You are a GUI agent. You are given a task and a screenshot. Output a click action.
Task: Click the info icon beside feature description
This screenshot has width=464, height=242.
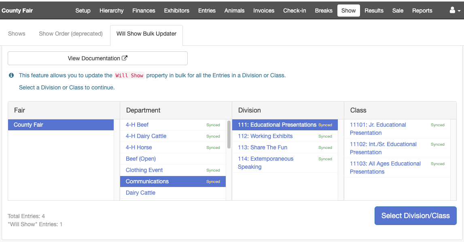coord(11,75)
